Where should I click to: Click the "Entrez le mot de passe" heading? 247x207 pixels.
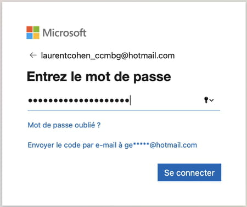pyautogui.click(x=99, y=76)
